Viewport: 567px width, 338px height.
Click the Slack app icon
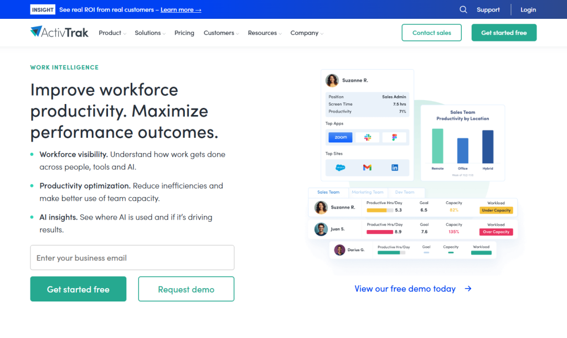(368, 137)
